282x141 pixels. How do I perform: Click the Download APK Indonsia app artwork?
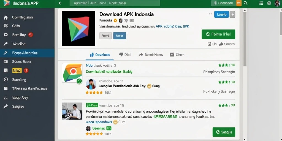point(78,28)
